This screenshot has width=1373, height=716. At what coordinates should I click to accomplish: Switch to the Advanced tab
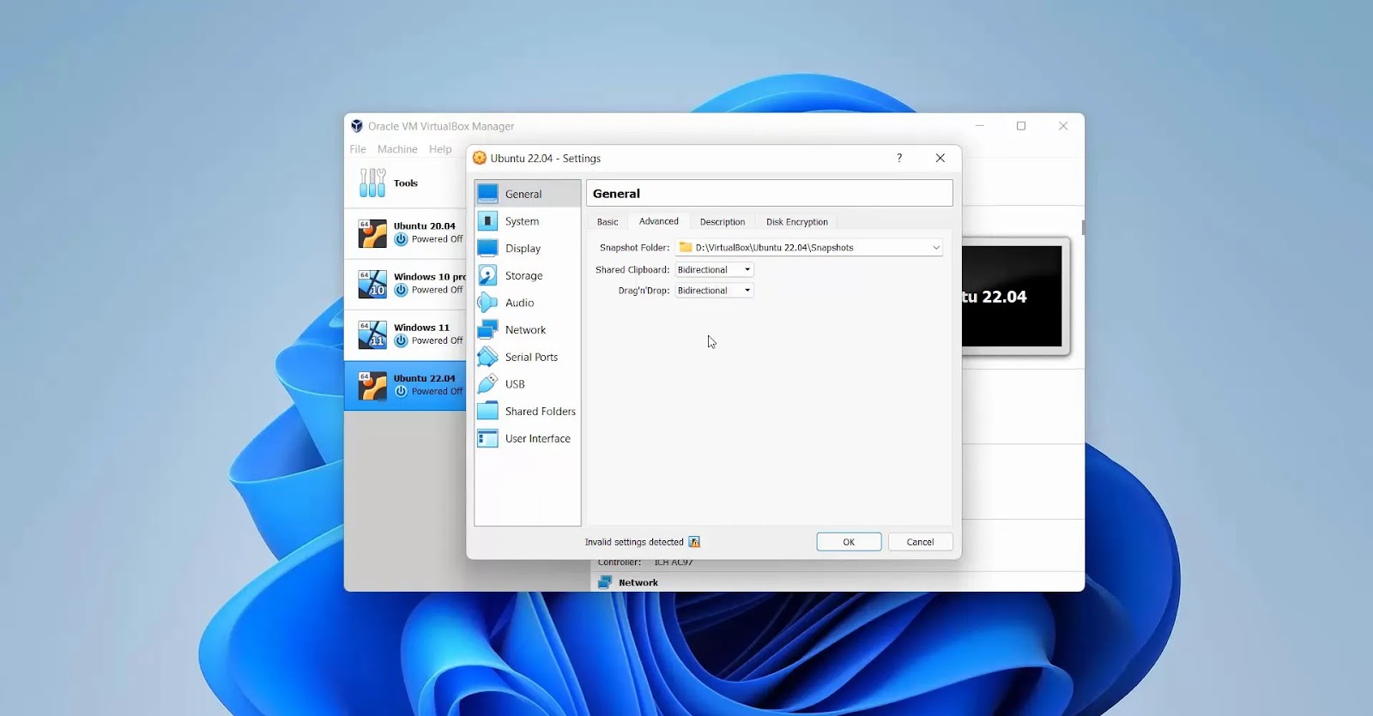(x=659, y=221)
